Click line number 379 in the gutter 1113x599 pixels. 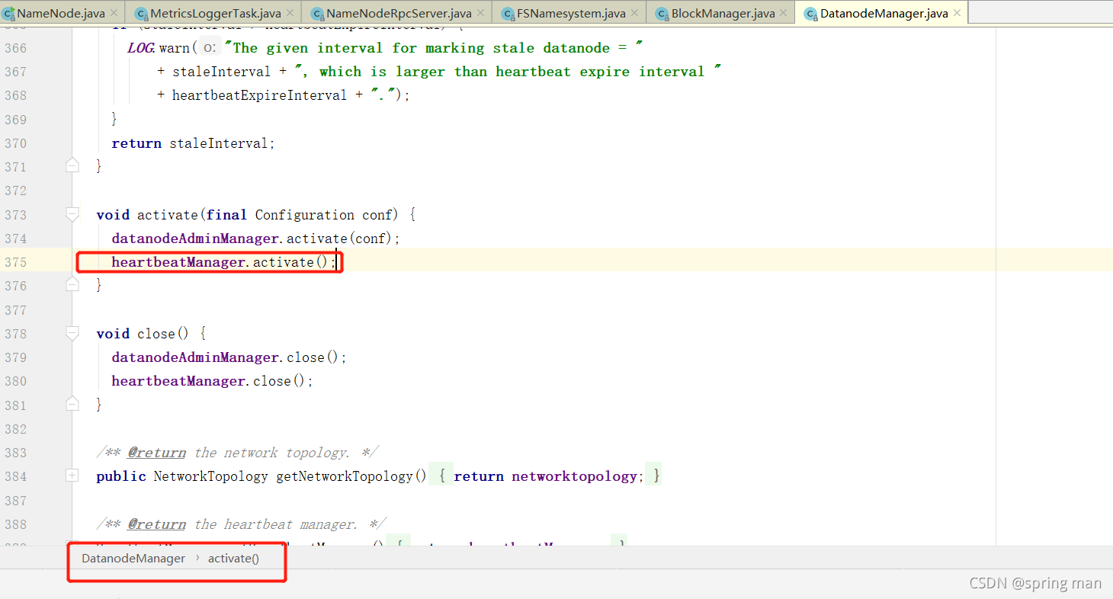(x=15, y=357)
